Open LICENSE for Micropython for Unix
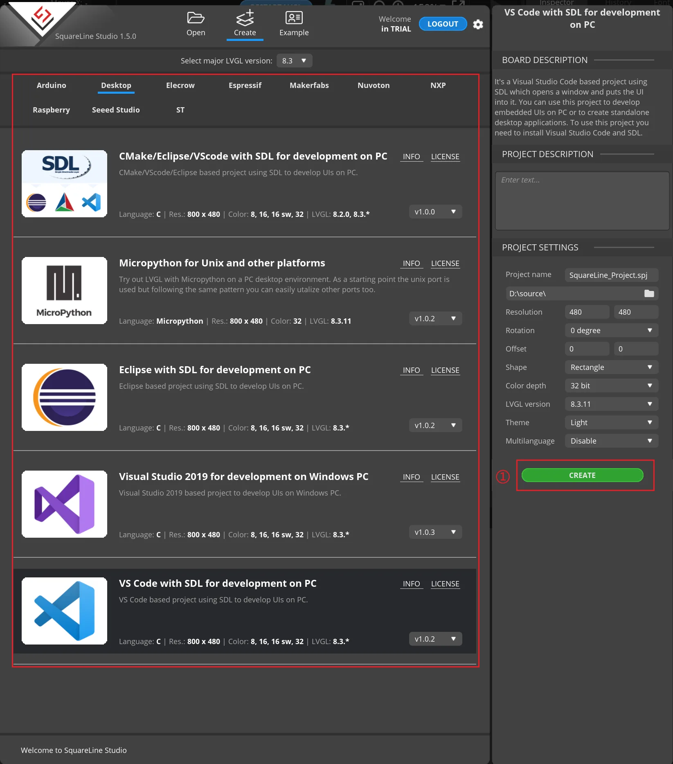Viewport: 673px width, 764px height. point(445,263)
